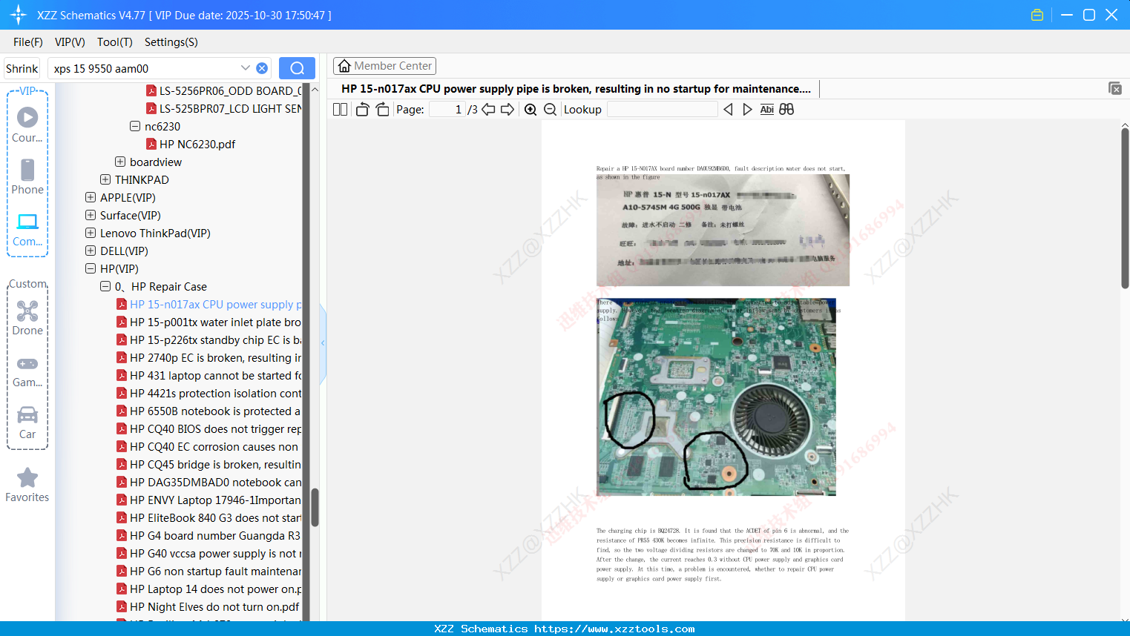
Task: Find next lookup result
Action: 747,109
